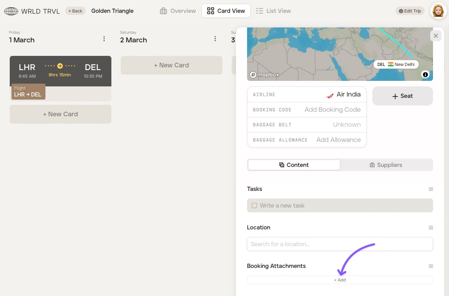This screenshot has height=296, width=449.
Task: Go back using the Back button
Action: pyautogui.click(x=75, y=11)
